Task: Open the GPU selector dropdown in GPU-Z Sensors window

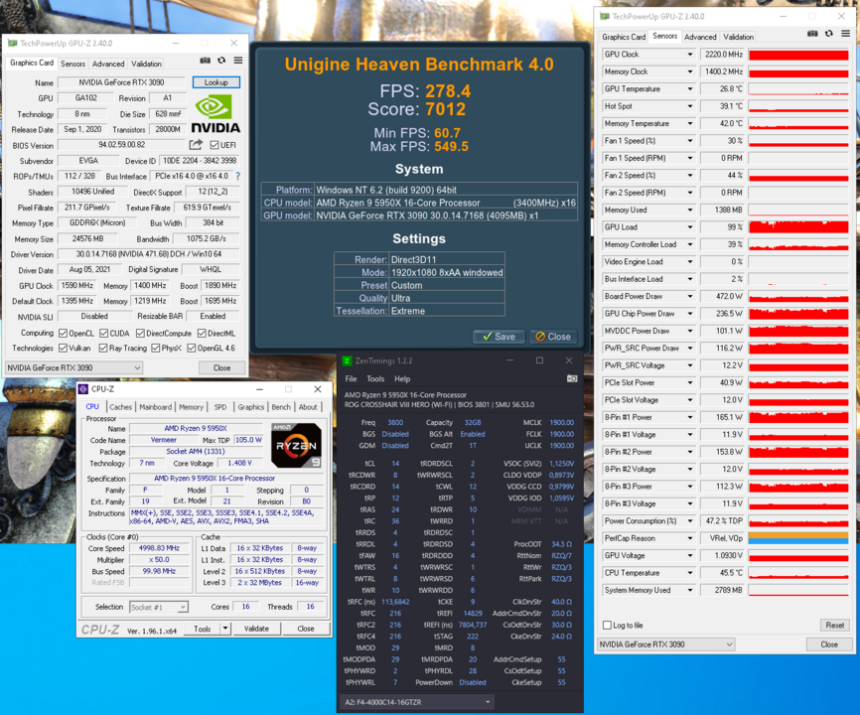Action: coord(665,644)
